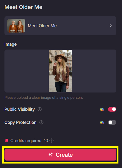Click the Copy Protection info icon

[41, 122]
